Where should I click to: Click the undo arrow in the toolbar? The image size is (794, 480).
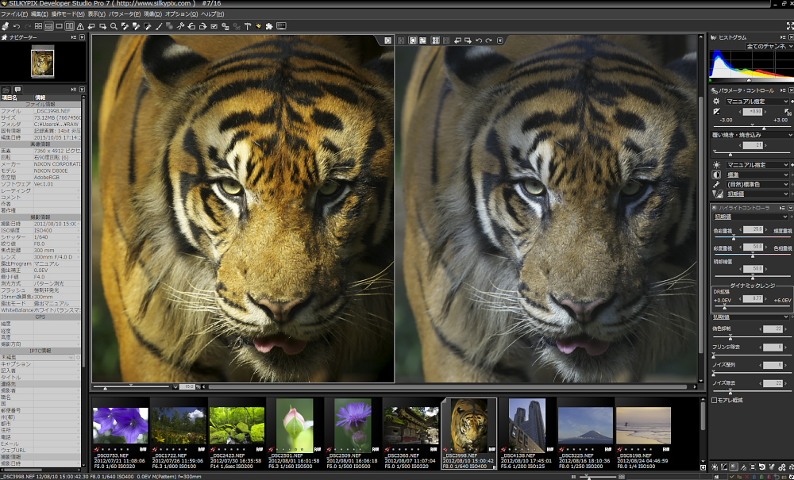coord(17,26)
